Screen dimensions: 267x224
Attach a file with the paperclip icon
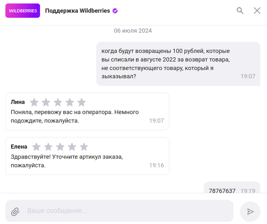pos(15,211)
